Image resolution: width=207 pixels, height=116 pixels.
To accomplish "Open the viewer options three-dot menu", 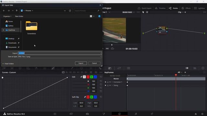I will tap(138, 12).
